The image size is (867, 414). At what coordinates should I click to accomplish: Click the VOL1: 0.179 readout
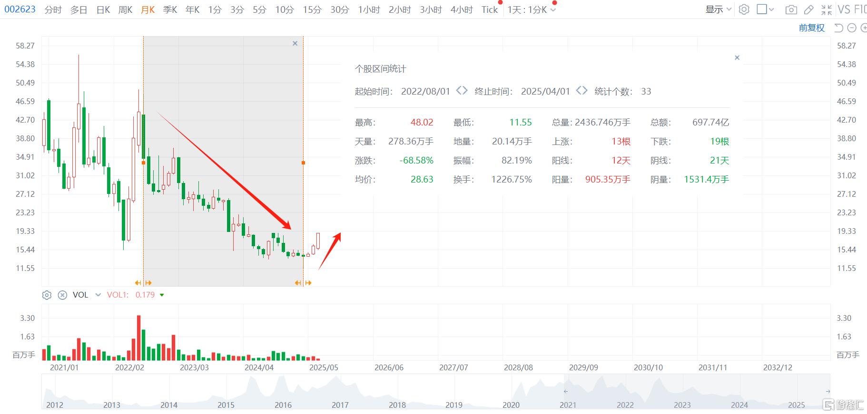(131, 295)
